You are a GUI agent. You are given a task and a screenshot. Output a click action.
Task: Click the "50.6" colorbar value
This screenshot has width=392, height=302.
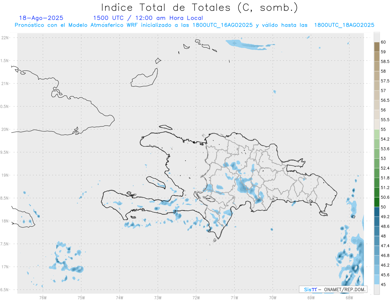tap(385, 197)
